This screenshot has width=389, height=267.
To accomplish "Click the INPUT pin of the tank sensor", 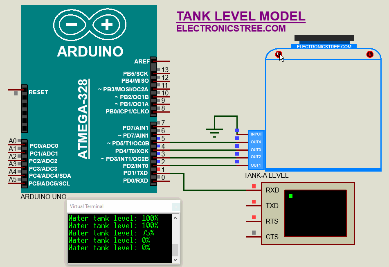I will coord(256,134).
